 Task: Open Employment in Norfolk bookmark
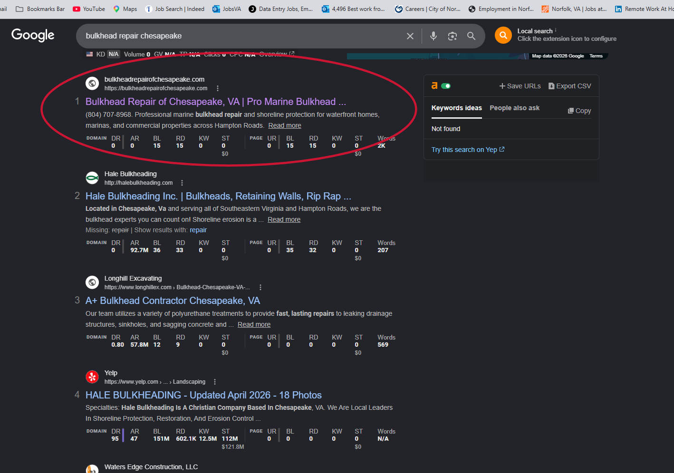tap(501, 9)
